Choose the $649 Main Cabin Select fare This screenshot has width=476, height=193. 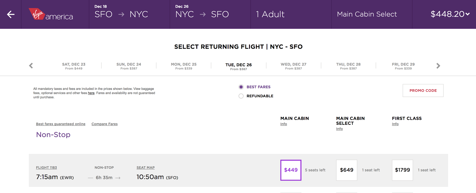click(x=347, y=170)
